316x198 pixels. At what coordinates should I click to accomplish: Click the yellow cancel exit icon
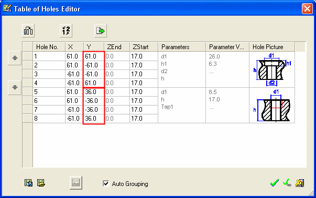pyautogui.click(x=300, y=183)
